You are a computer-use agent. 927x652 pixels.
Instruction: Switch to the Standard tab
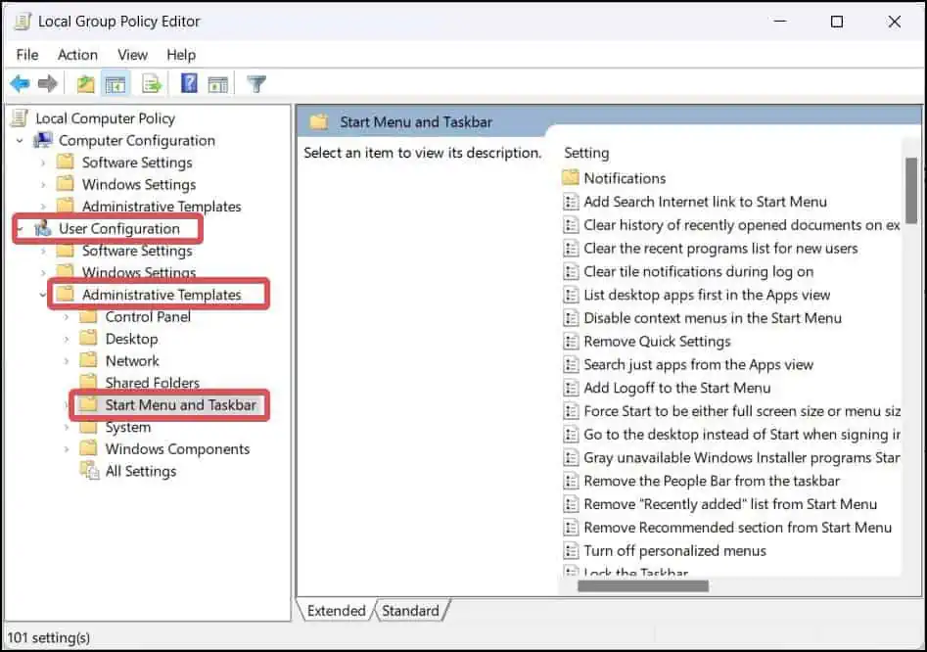point(410,610)
